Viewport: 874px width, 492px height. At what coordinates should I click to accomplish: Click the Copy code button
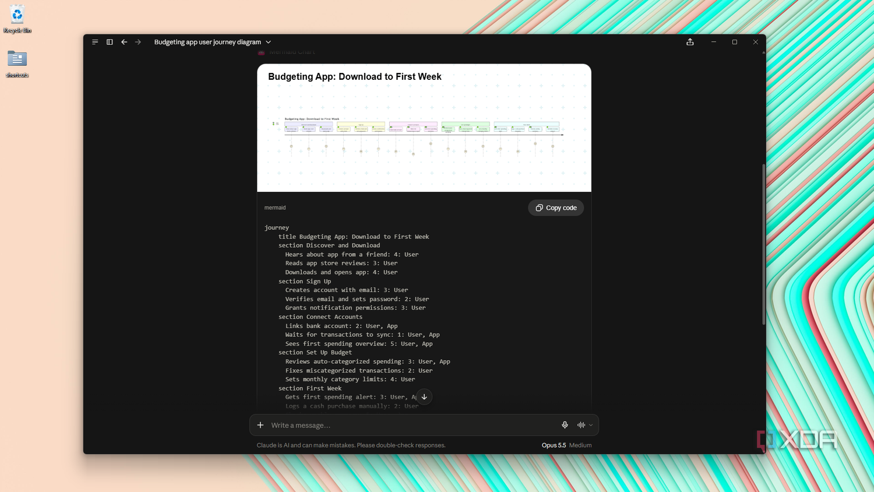coord(556,208)
